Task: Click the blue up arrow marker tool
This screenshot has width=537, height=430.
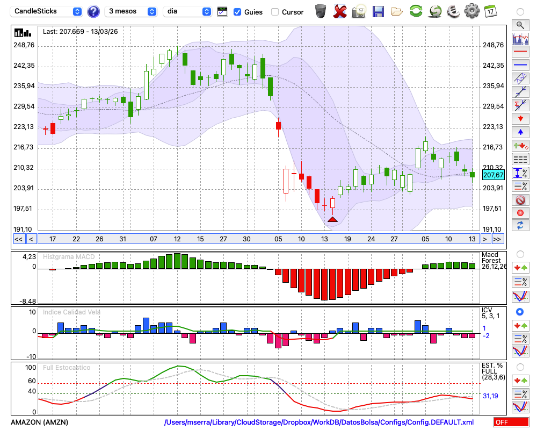Action: click(520, 132)
